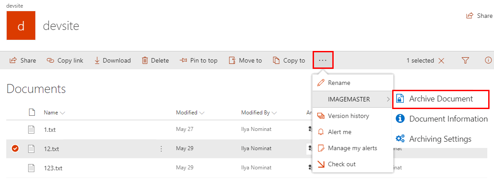Viewport: 494px width, 181px height.
Task: Pin the selected file to top
Action: (x=198, y=60)
